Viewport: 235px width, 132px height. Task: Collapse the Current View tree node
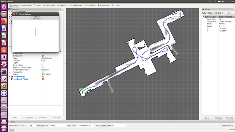(204, 17)
